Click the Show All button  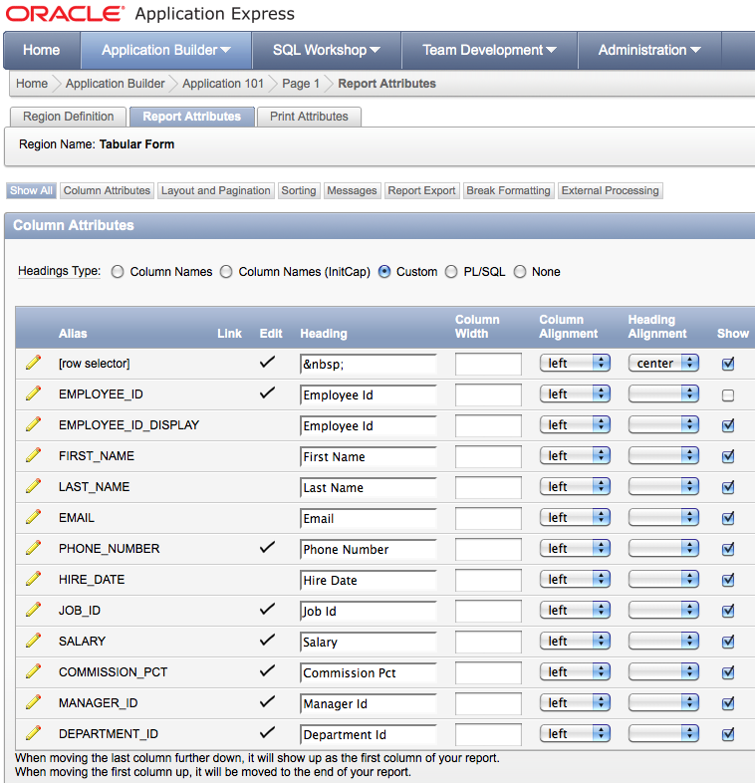[x=31, y=190]
